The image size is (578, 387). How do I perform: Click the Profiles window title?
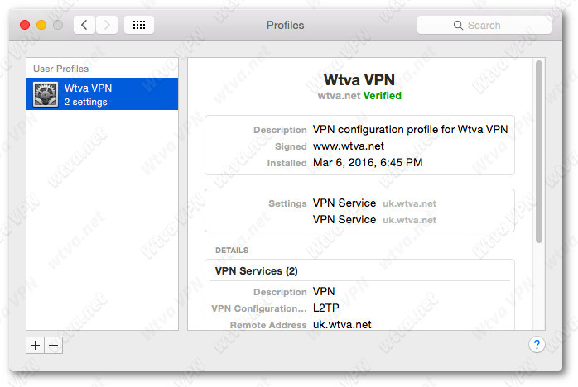pos(286,25)
